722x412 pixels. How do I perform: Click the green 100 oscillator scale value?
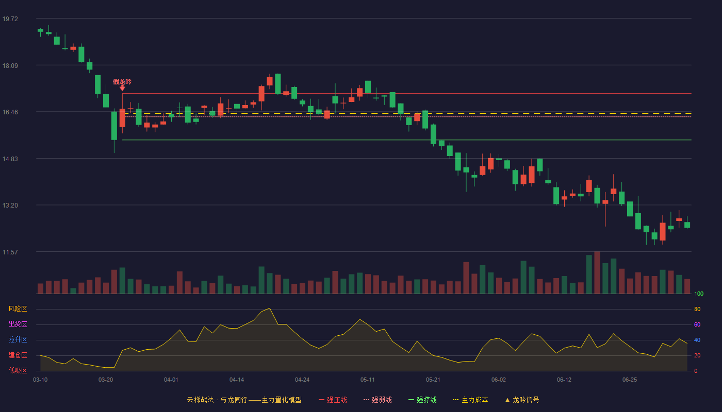tap(699, 294)
